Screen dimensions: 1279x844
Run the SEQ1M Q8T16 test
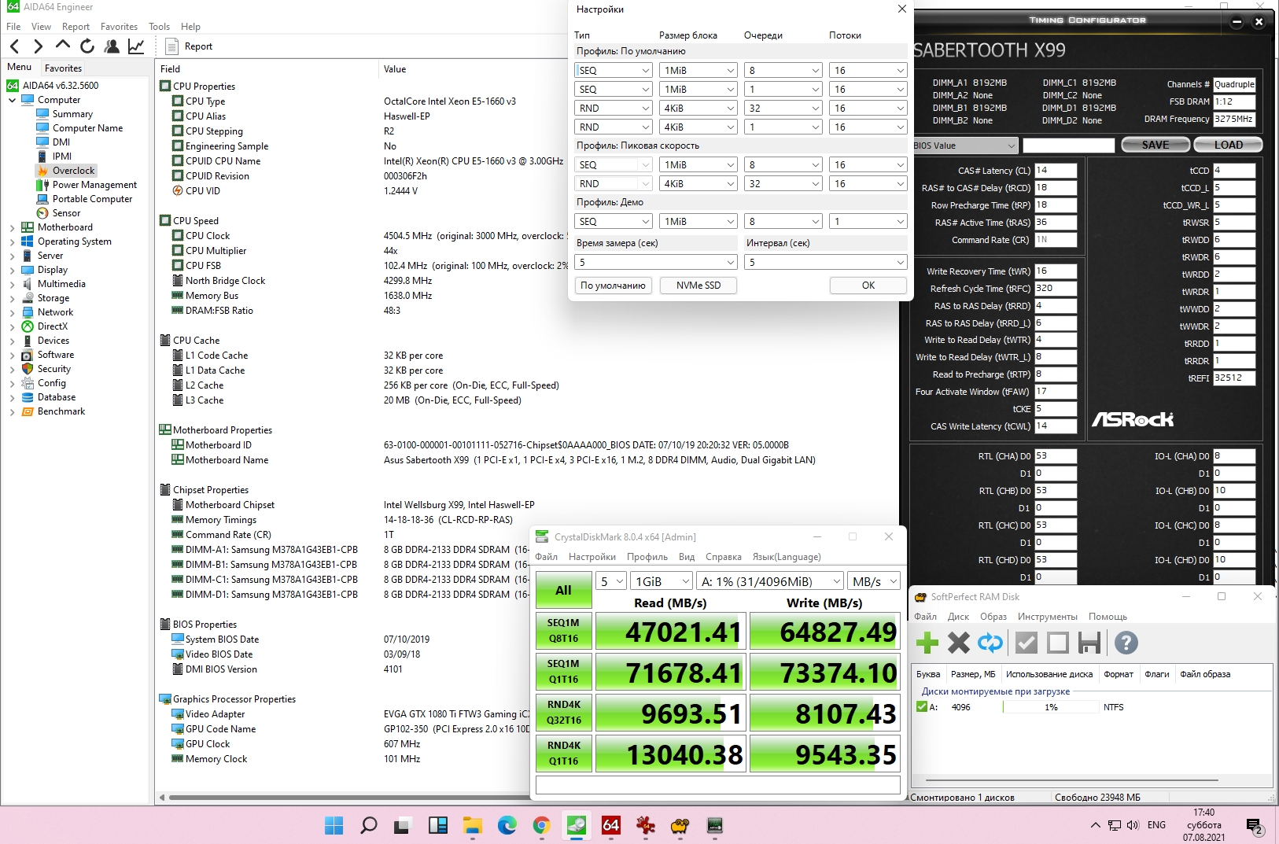point(563,630)
